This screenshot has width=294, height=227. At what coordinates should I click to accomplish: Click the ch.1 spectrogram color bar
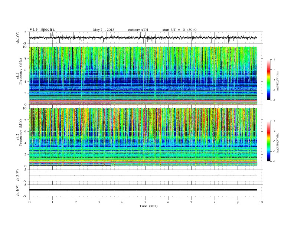(268, 80)
